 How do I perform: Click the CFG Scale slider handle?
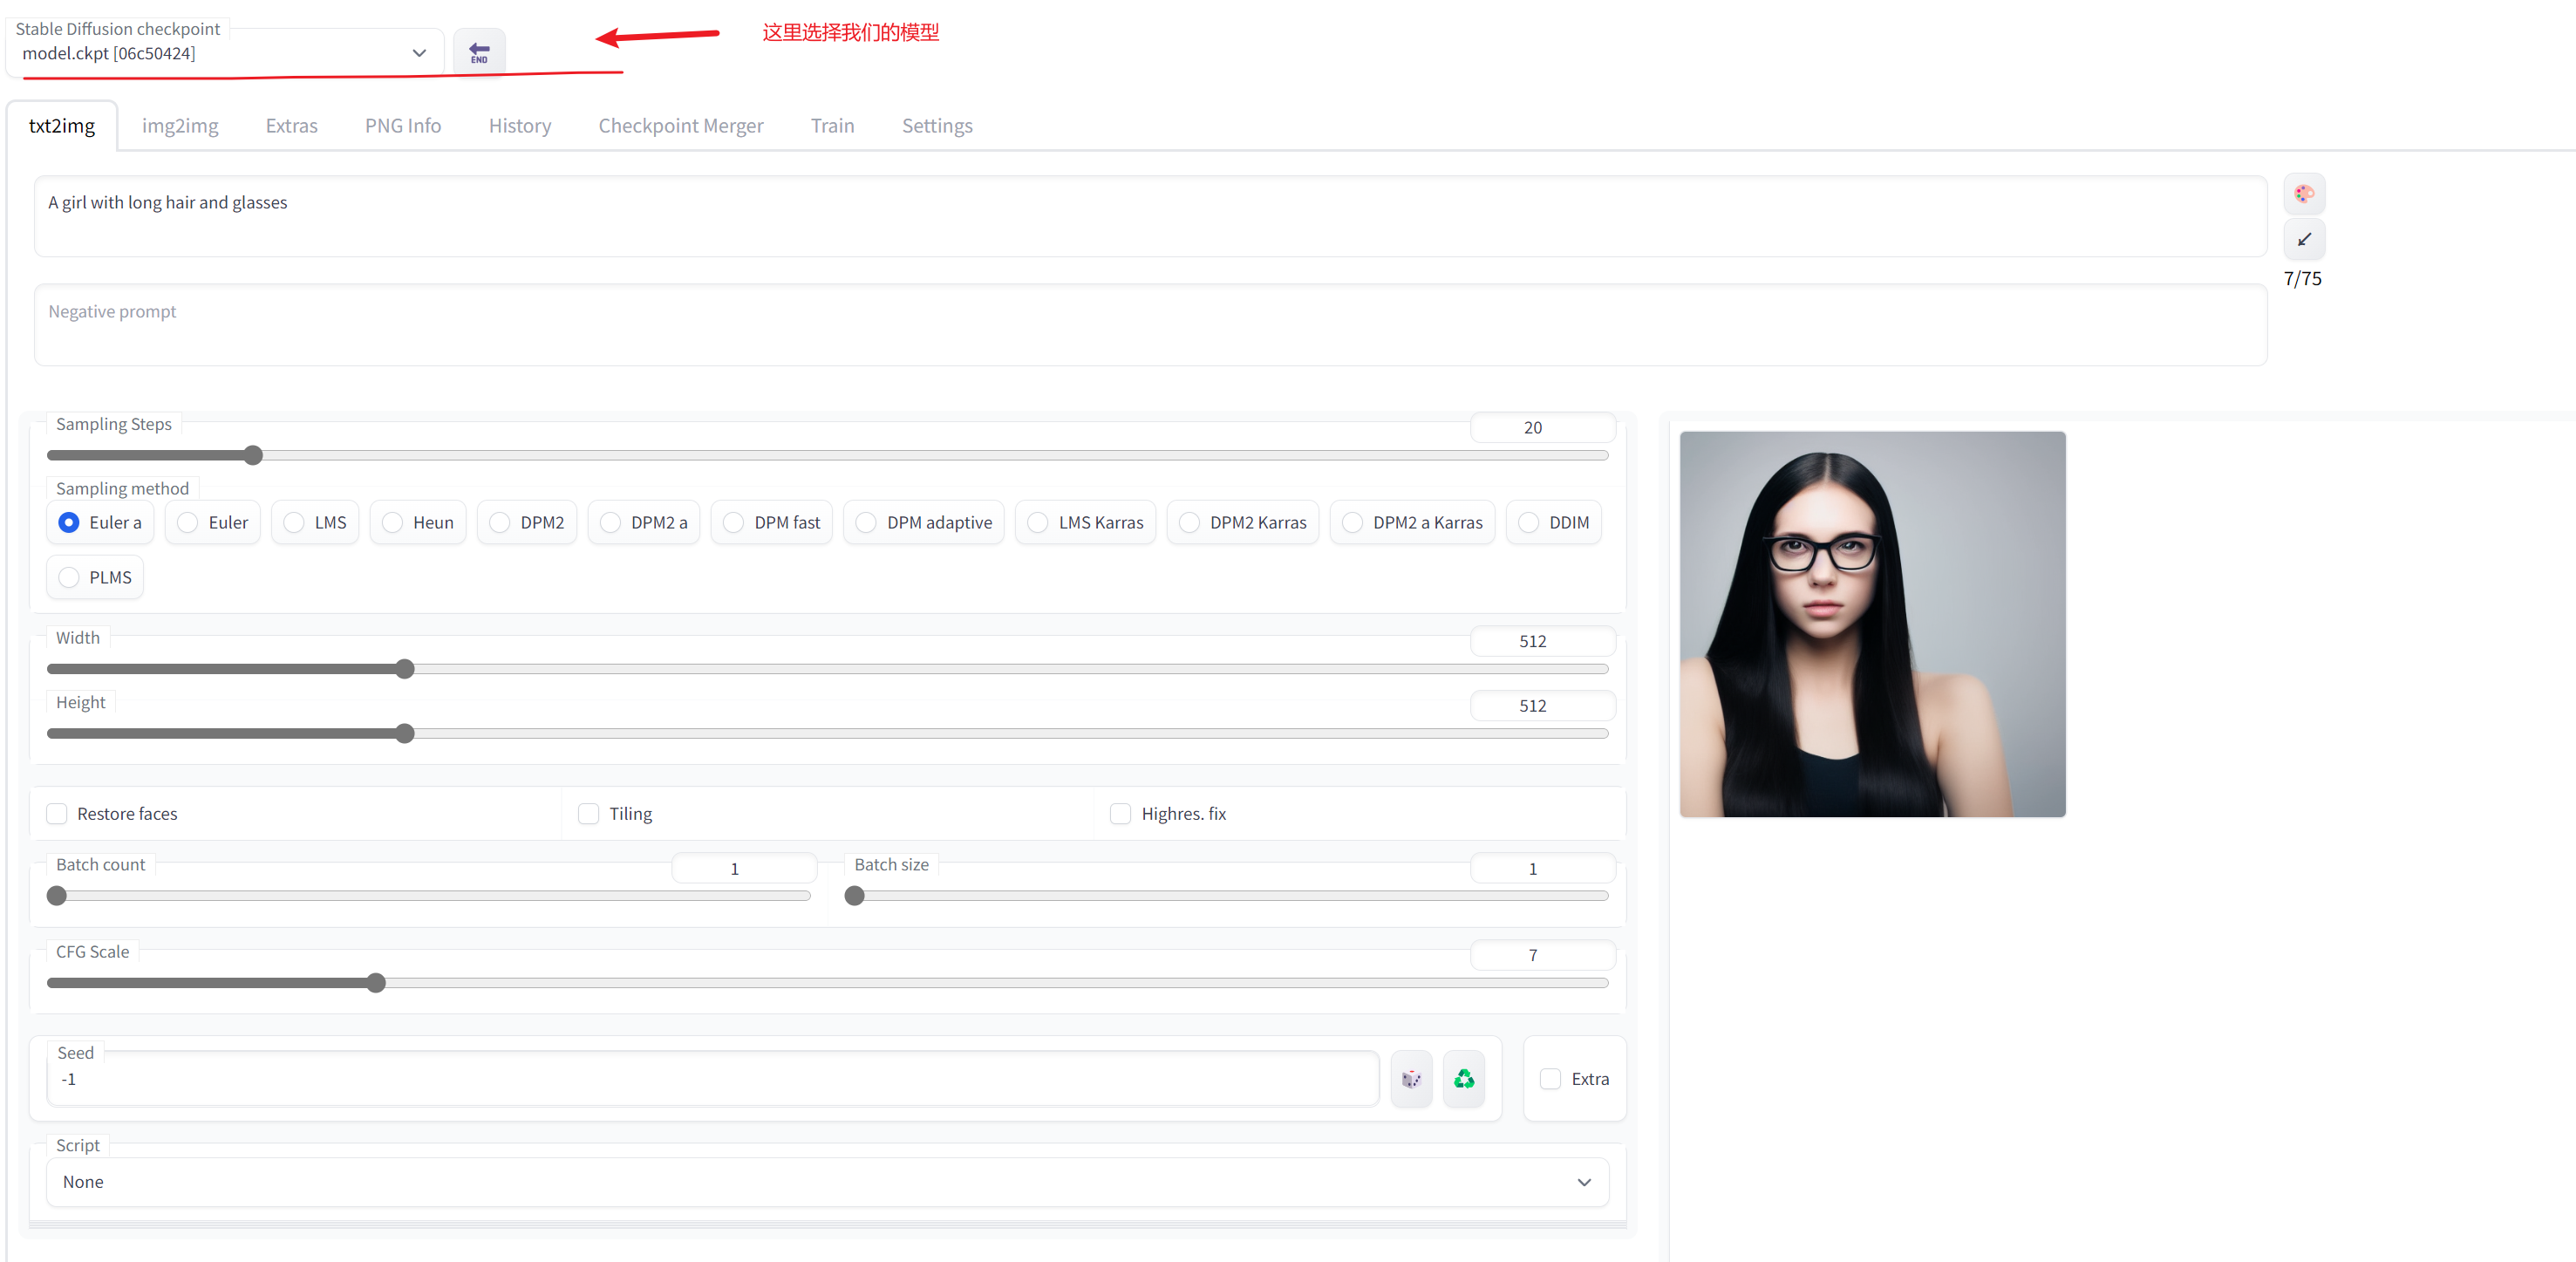(376, 983)
